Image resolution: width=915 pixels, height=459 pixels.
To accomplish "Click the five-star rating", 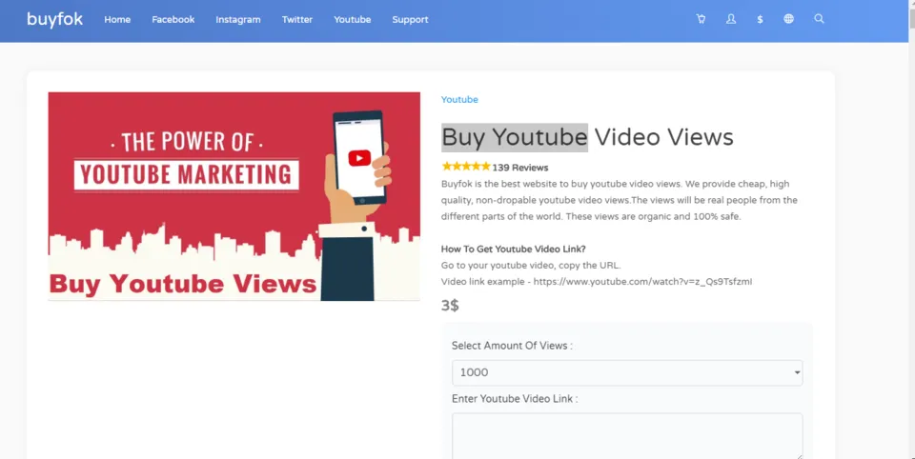I will (466, 167).
